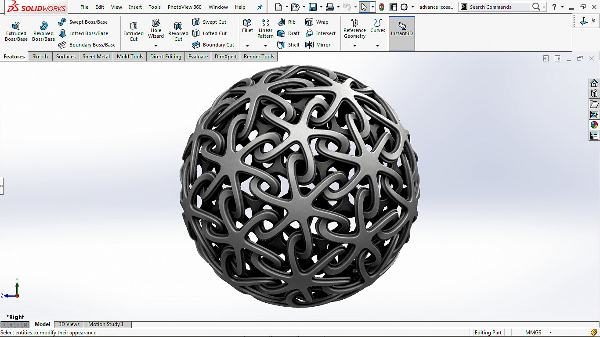Choose the Swept Boss/Base feature
Viewport: 600px width, 337px height.
(83, 22)
